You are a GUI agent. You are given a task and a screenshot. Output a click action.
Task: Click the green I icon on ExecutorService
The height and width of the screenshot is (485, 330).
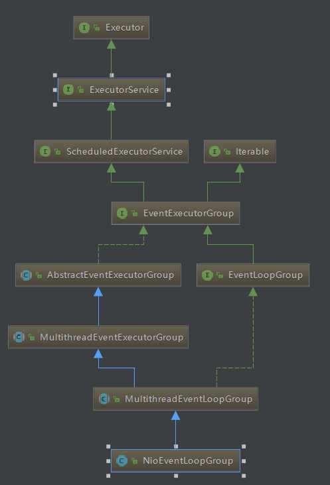point(68,90)
